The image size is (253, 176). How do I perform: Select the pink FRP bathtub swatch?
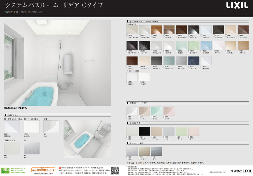pyautogui.click(x=169, y=111)
